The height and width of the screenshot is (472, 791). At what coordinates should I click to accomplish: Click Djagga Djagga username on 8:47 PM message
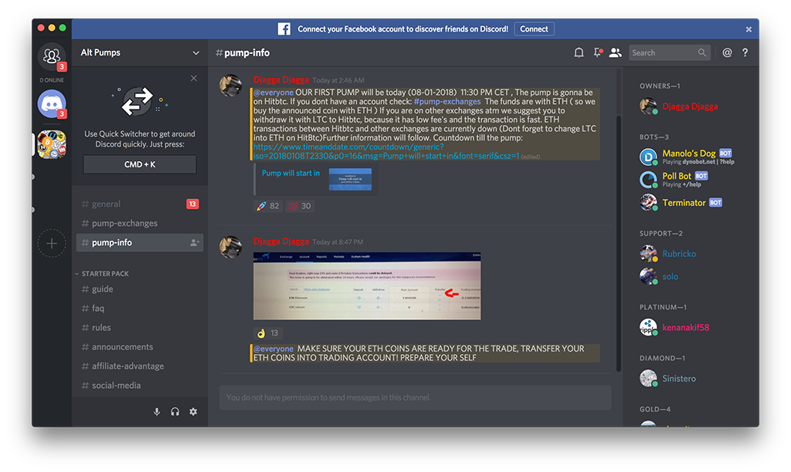click(x=281, y=241)
